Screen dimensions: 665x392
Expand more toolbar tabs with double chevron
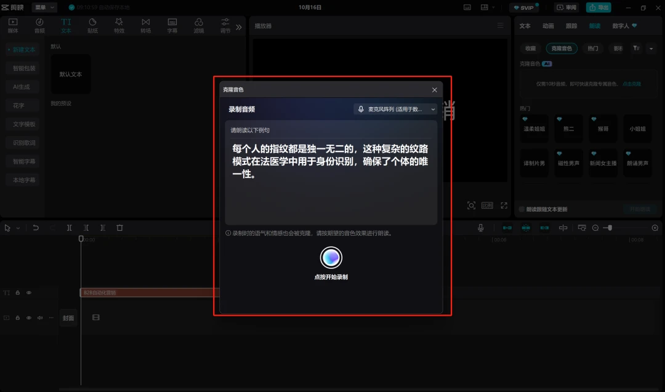239,27
